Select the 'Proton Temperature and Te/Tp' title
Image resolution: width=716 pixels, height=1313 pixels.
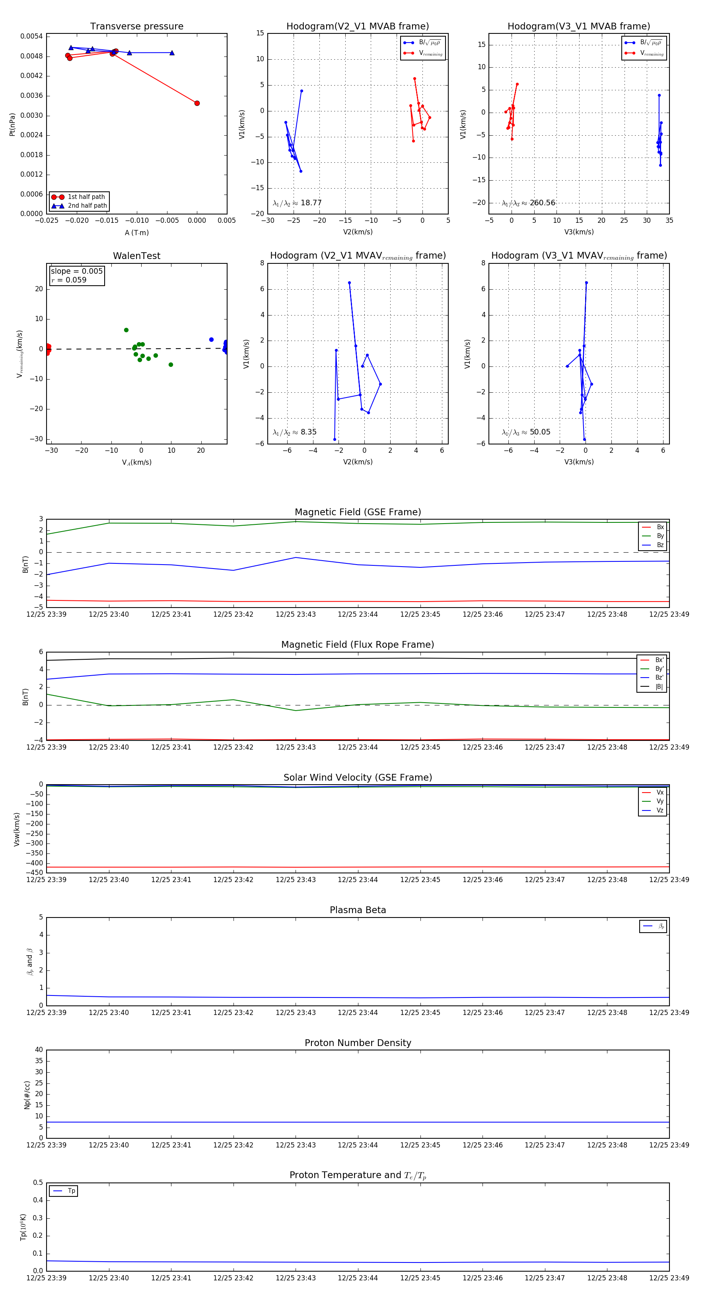(x=358, y=1175)
